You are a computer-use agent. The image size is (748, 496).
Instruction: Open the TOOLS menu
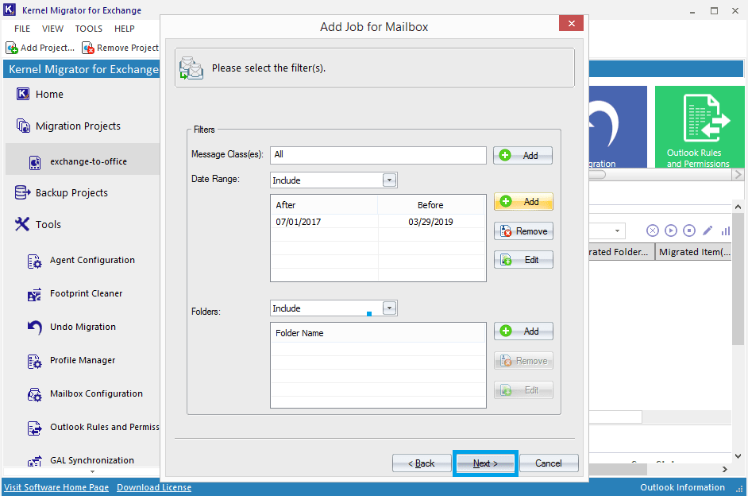point(89,29)
